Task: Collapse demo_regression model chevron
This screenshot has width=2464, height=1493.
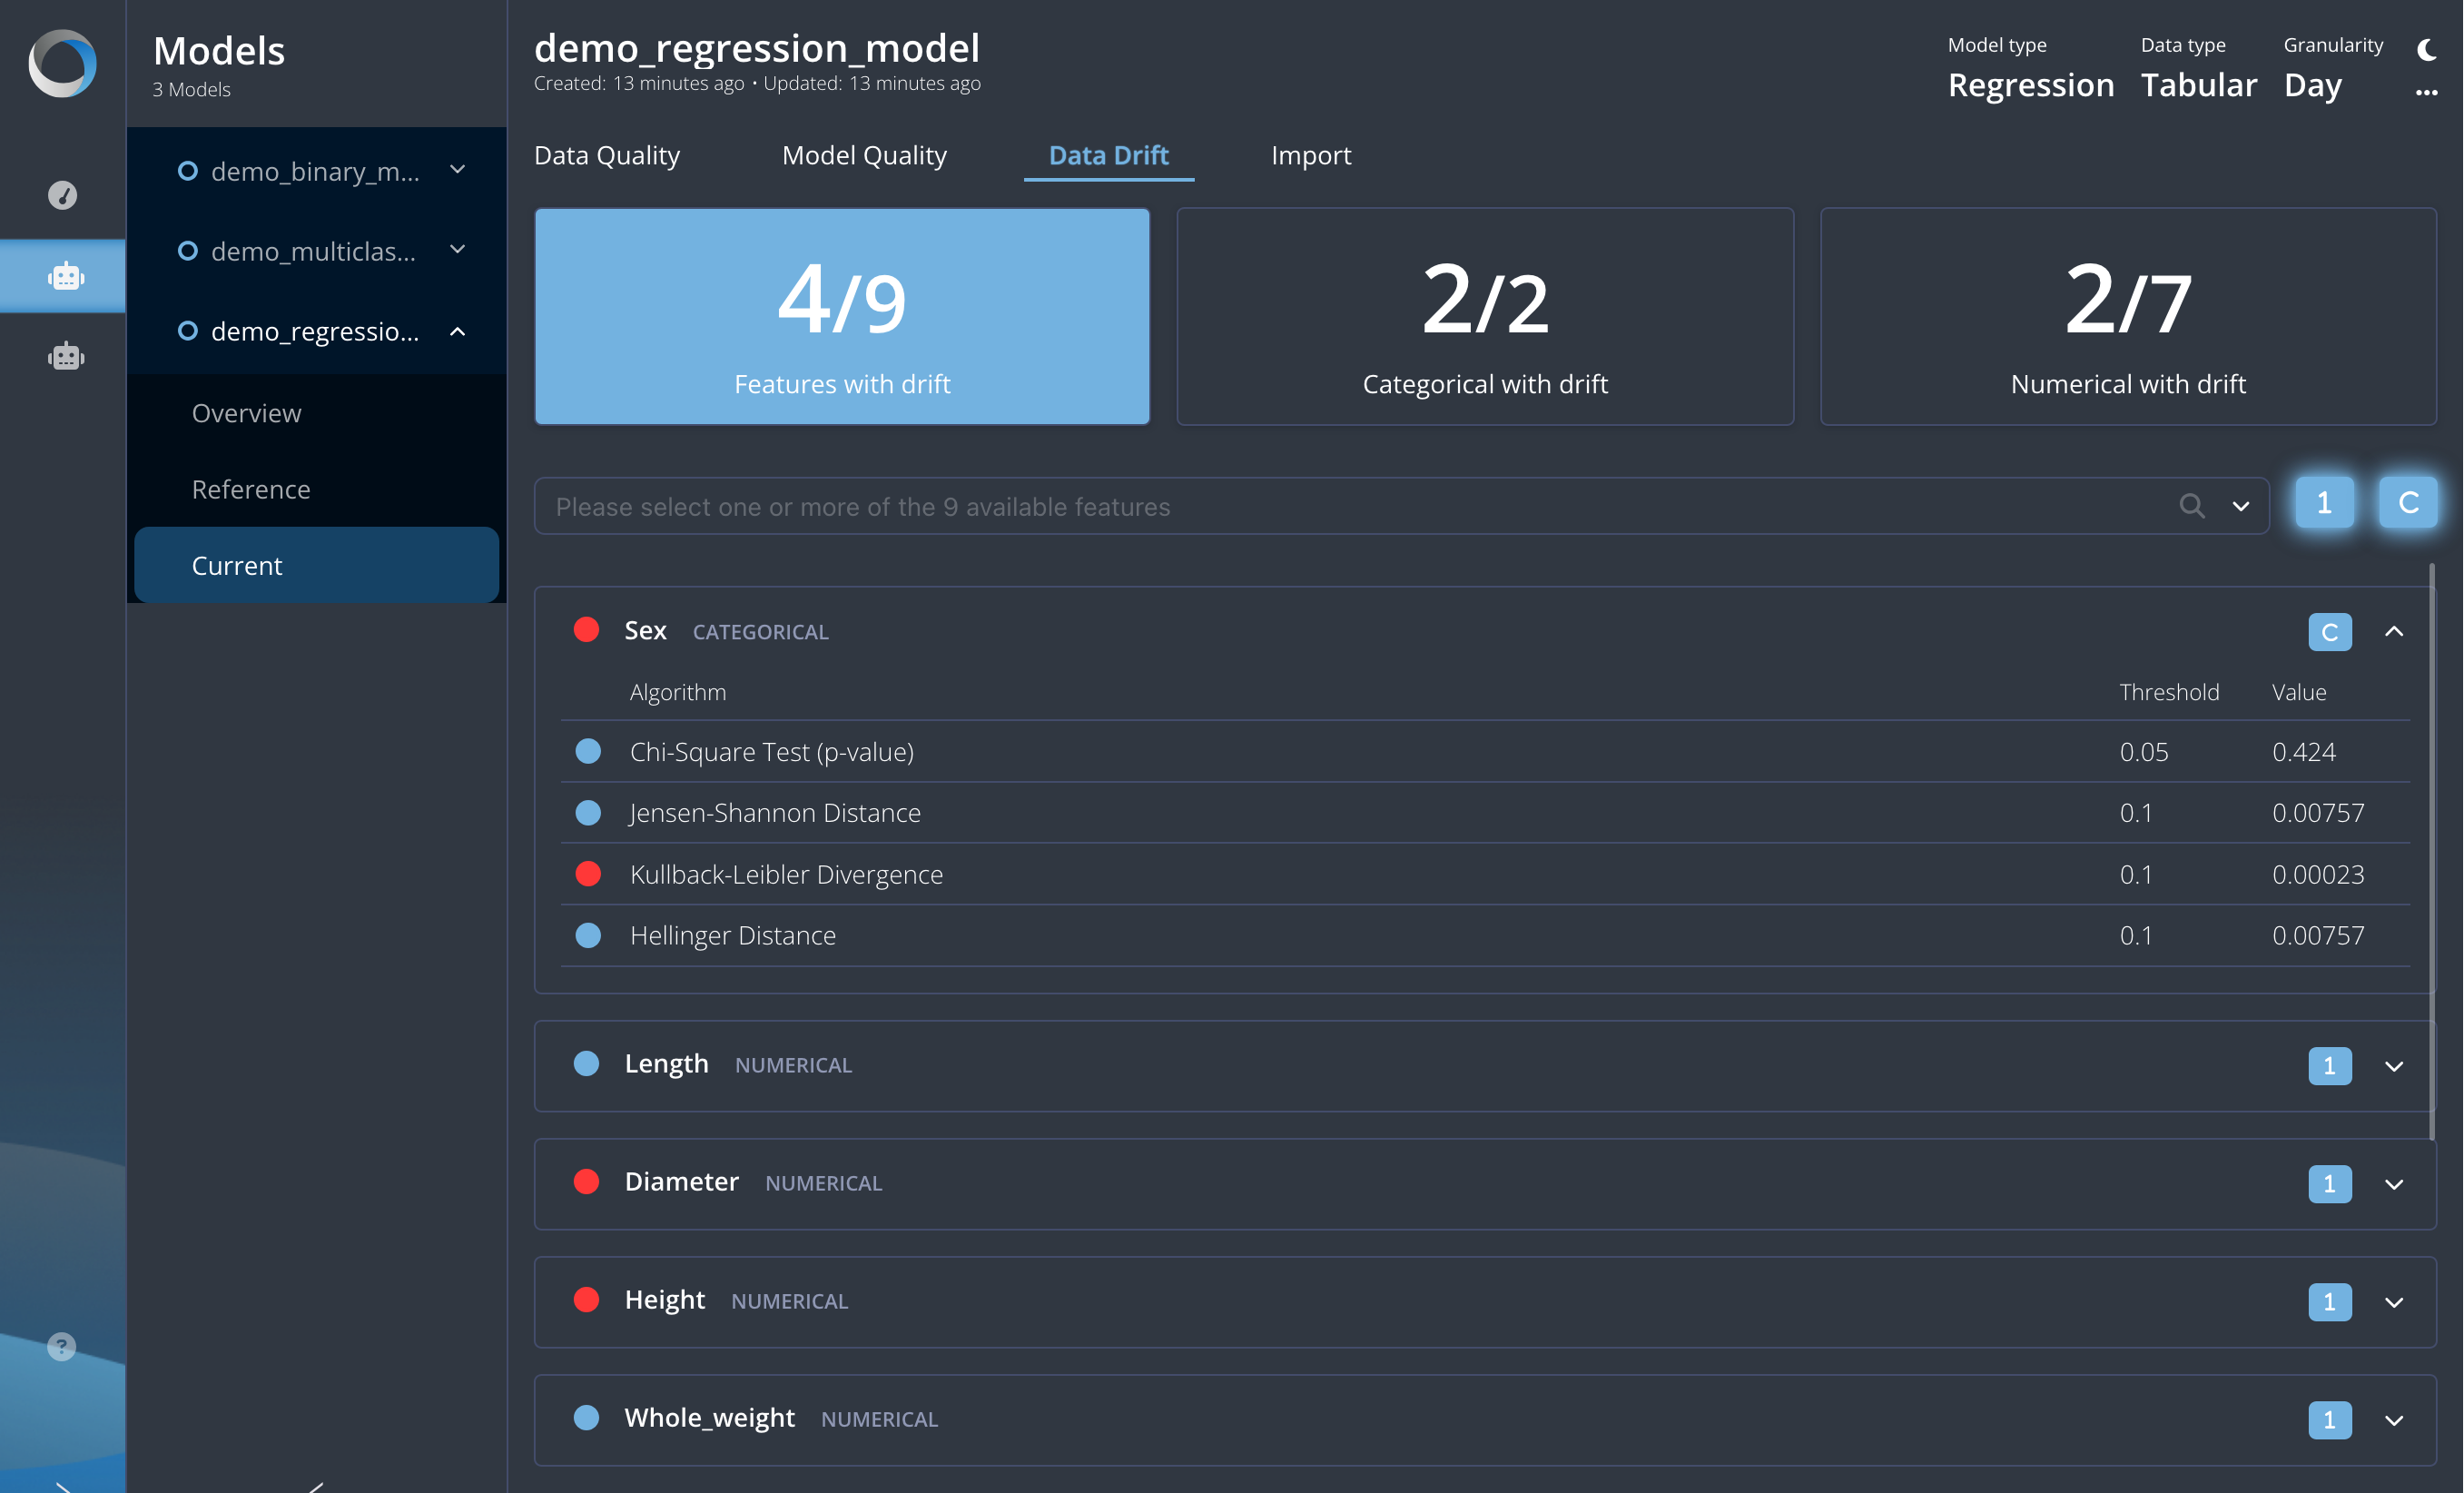Action: pyautogui.click(x=458, y=331)
